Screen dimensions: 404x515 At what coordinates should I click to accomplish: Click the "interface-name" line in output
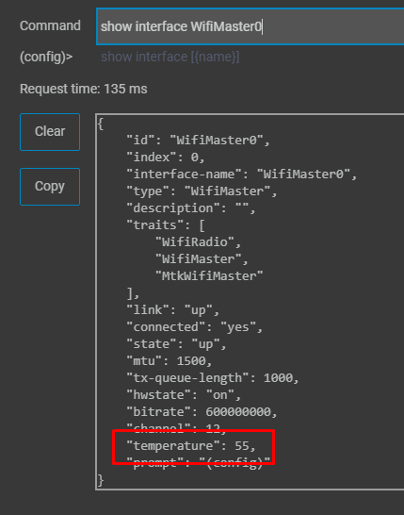pyautogui.click(x=242, y=174)
